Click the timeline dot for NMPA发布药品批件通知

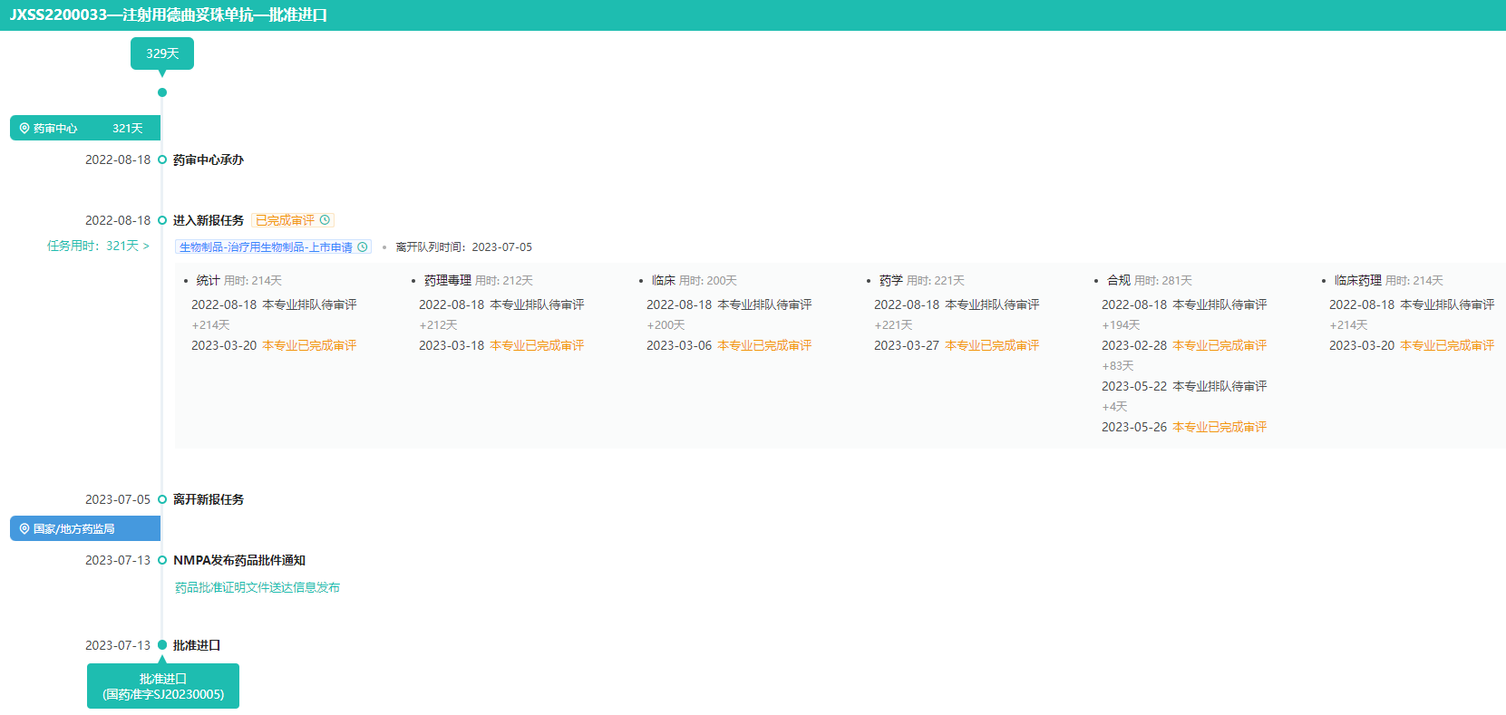(162, 560)
